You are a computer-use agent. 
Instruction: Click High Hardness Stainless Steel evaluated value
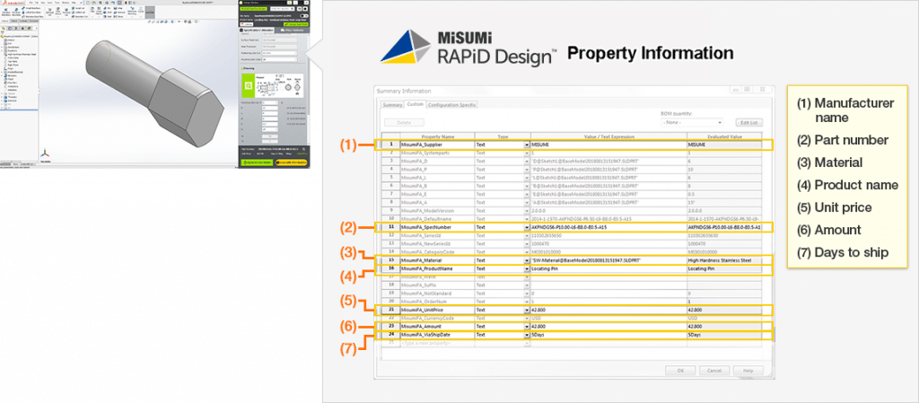tap(724, 259)
